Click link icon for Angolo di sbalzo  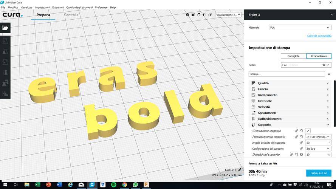tap(301, 143)
